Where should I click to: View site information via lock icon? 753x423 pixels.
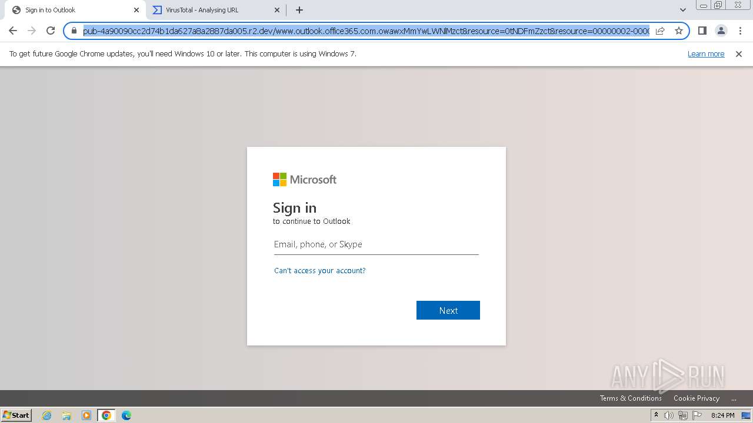click(74, 31)
